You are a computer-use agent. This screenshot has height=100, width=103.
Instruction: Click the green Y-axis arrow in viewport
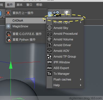[11, 65]
